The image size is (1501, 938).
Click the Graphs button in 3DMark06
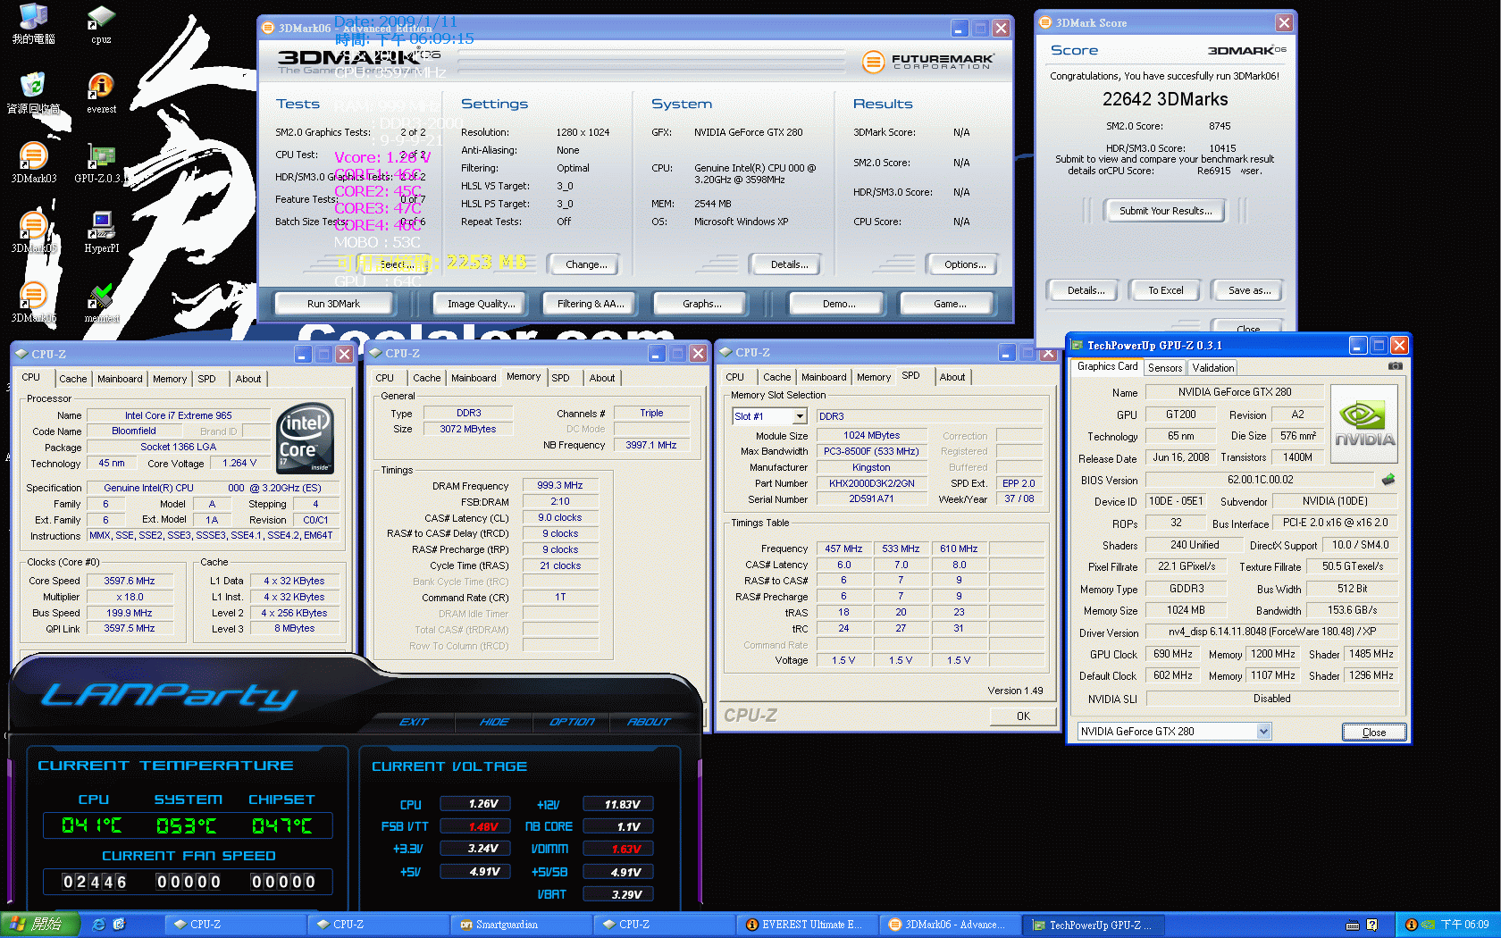pyautogui.click(x=702, y=304)
